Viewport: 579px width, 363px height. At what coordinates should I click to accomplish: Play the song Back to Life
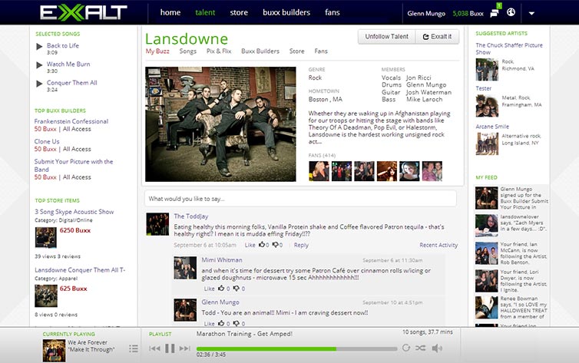point(39,46)
